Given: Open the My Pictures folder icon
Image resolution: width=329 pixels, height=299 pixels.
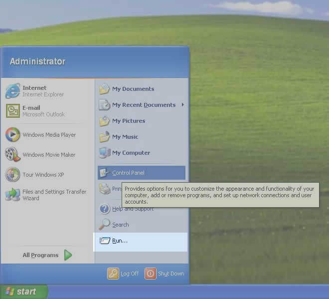Looking at the screenshot, I should (104, 121).
